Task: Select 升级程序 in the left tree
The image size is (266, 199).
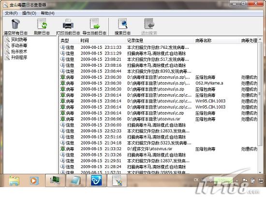Action: [x=19, y=57]
